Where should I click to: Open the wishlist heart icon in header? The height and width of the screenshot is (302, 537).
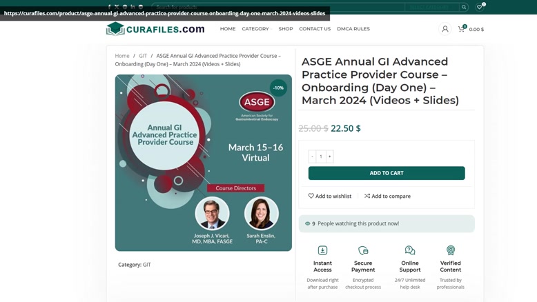[x=480, y=7]
